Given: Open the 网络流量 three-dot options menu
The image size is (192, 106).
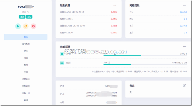Looking at the screenshot, I should (x=185, y=5).
